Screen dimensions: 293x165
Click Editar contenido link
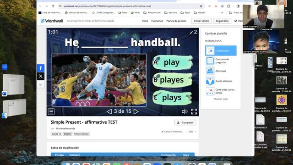pos(172,132)
